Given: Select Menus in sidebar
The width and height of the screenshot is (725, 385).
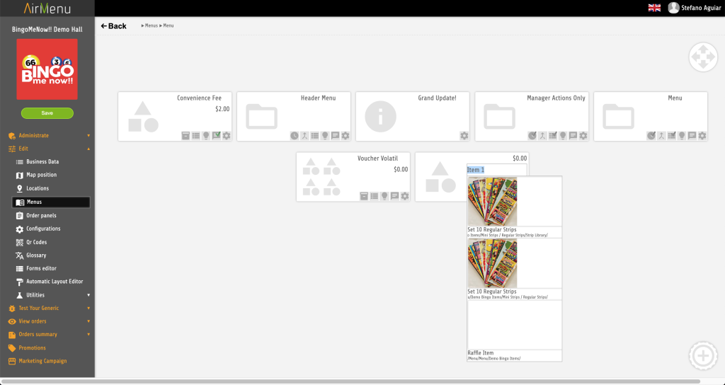Looking at the screenshot, I should (51, 202).
